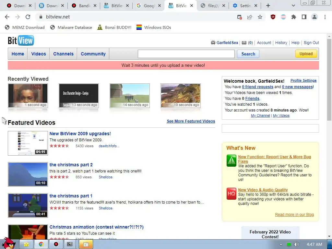This screenshot has height=249, width=332.
Task: Open New Video & Audio Quality article
Action: pos(263,190)
